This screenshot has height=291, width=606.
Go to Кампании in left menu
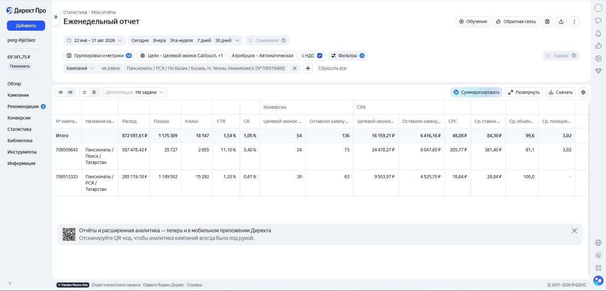(x=18, y=95)
